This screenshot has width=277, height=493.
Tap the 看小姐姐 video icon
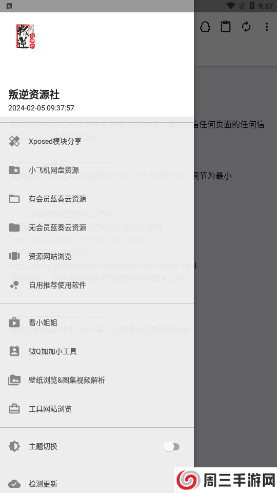click(14, 323)
